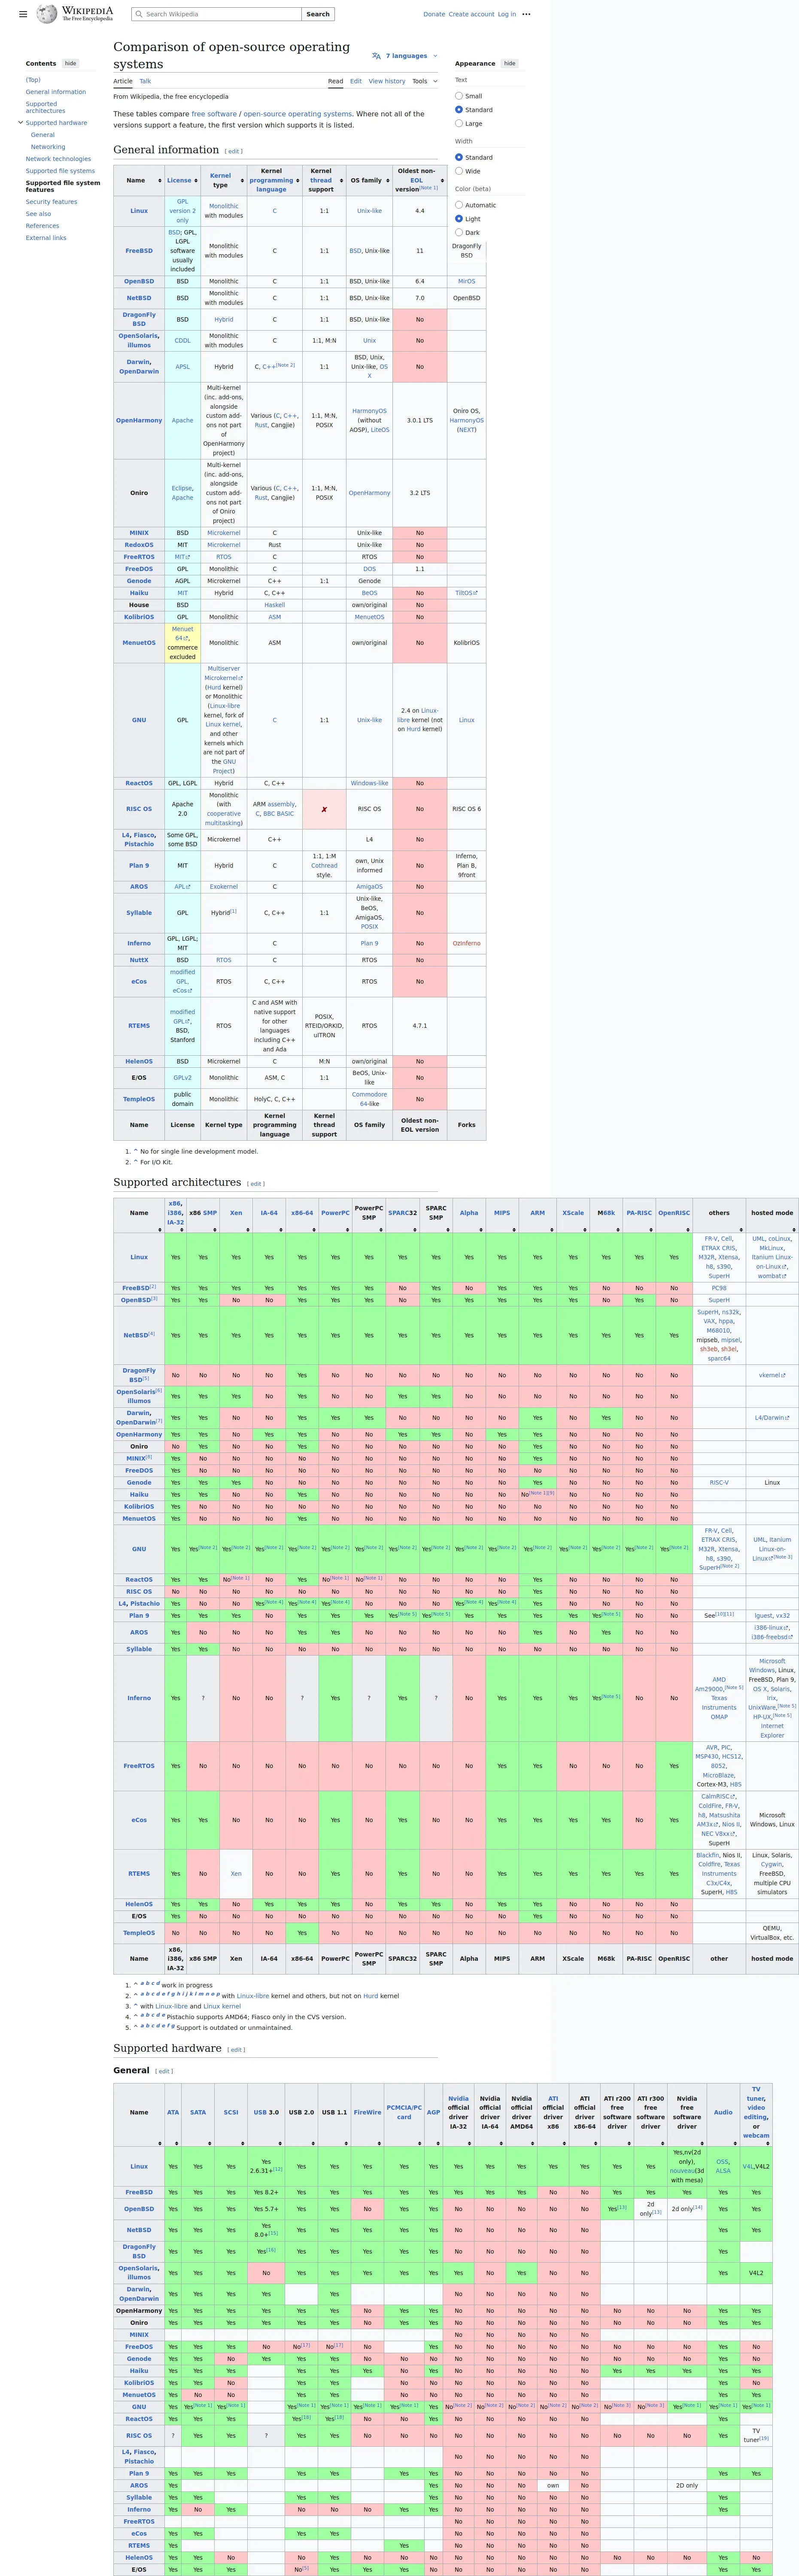Screen dimensions: 799x2576
Task: Sort by Kernel programming language arrows
Action: [x=297, y=181]
